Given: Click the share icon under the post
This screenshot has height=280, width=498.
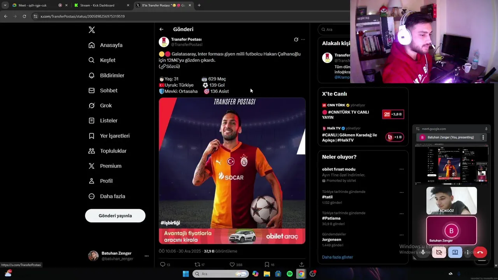Looking at the screenshot, I should 302,264.
